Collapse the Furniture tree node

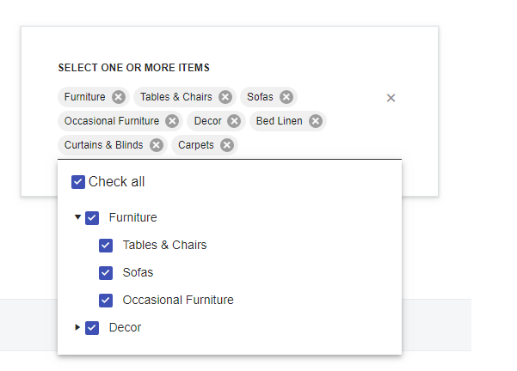tap(77, 217)
